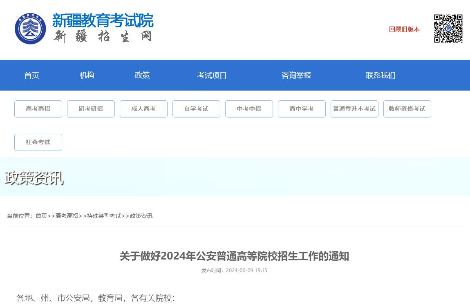This screenshot has height=306, width=470.
Task: Click the 特殊类型考试 breadcrumb link
Action: pos(105,215)
